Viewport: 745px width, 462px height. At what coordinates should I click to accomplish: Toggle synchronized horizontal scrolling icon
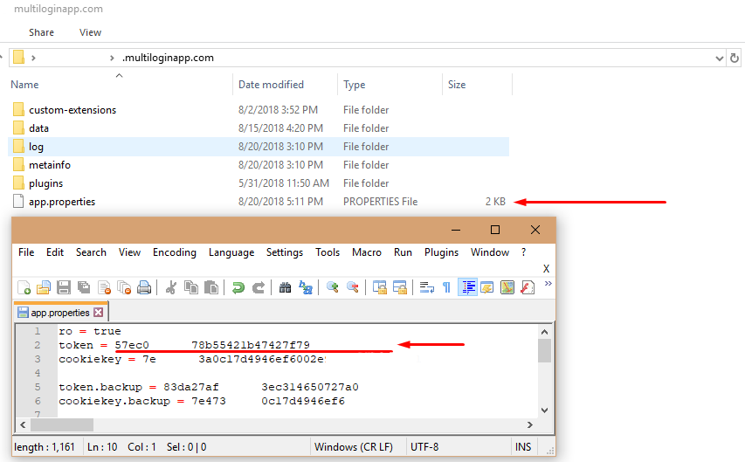400,287
